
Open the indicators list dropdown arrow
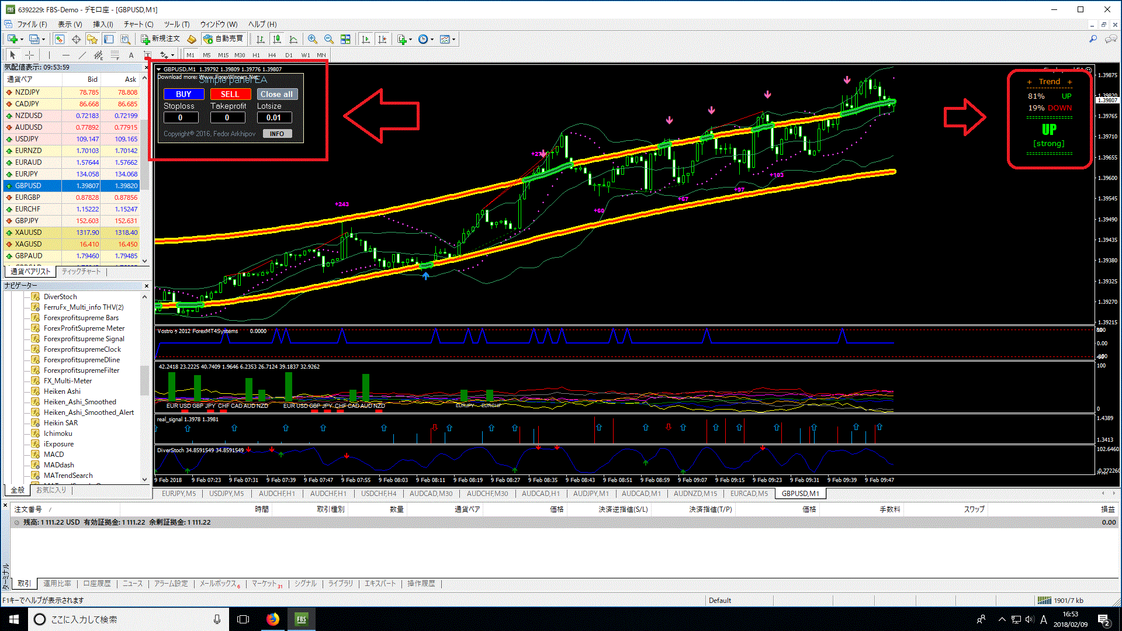(x=411, y=40)
